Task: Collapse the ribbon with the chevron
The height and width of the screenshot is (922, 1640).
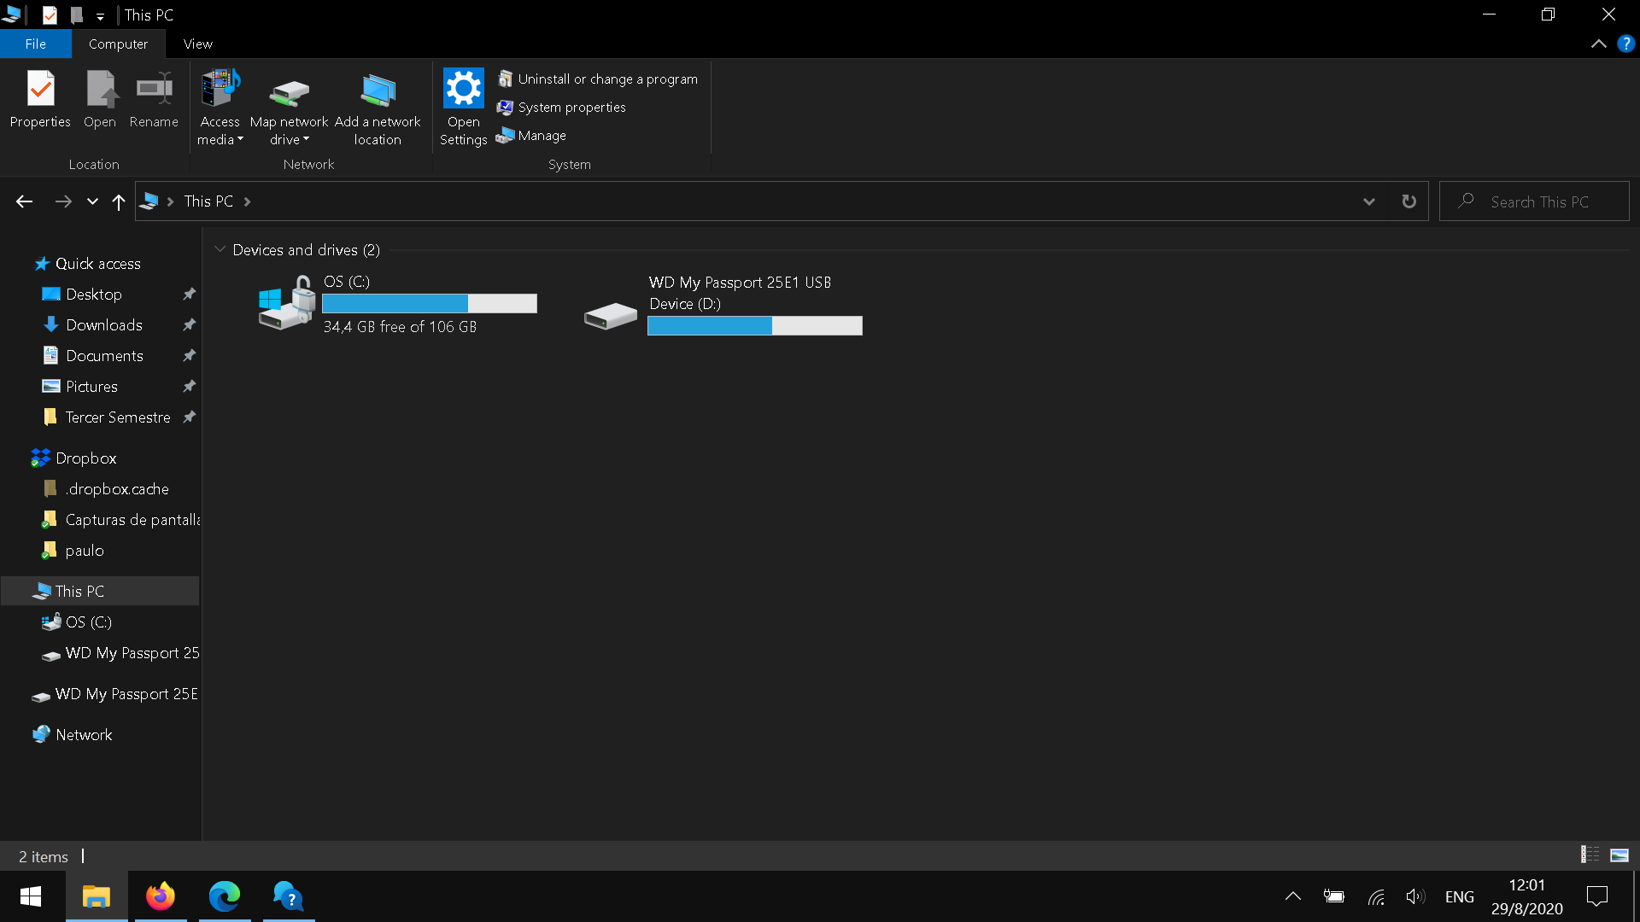Action: 1598,44
